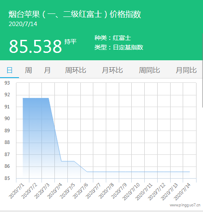Click the 2020/7/14 date under title

coord(23,24)
